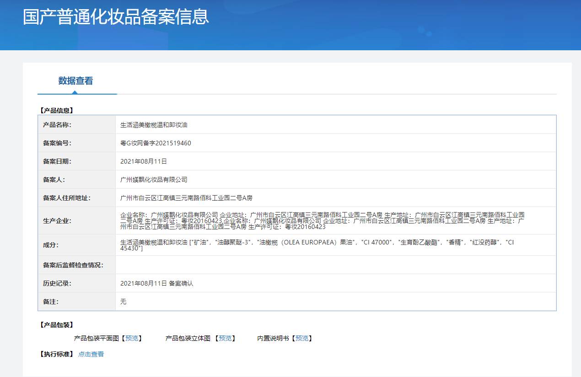The image size is (581, 377).
Task: Select the 【执行标准】 section label
Action: point(56,354)
